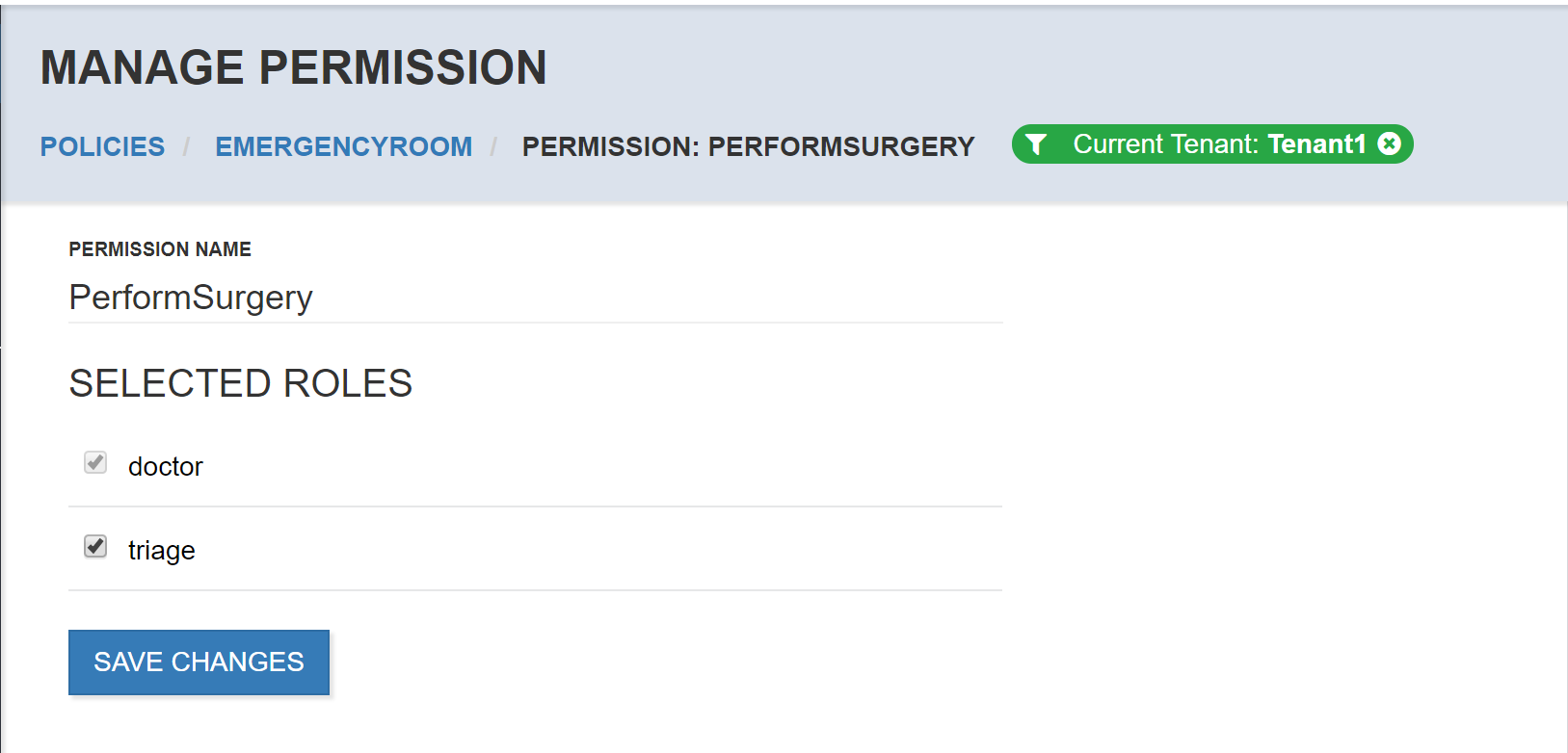Click the PerformSurgery text in name field
The height and width of the screenshot is (753, 1568).
tap(191, 298)
